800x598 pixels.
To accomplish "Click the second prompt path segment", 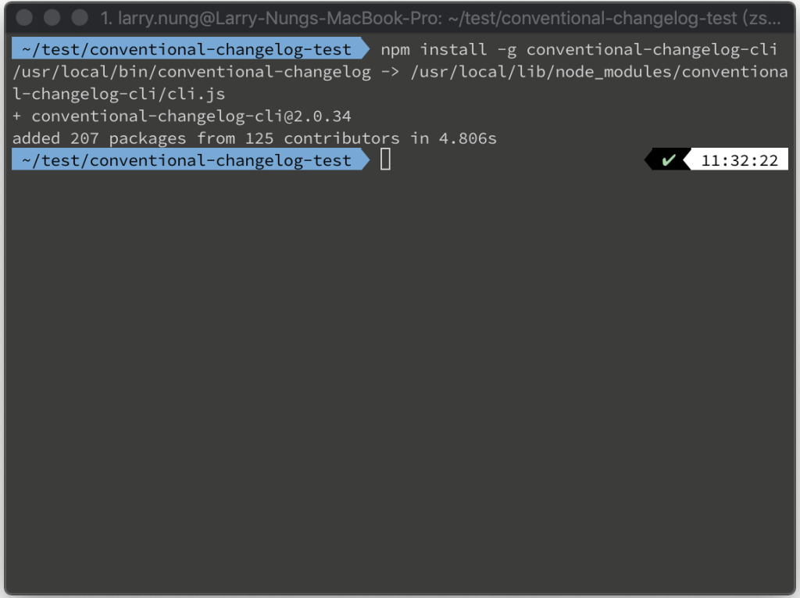I will click(x=186, y=159).
